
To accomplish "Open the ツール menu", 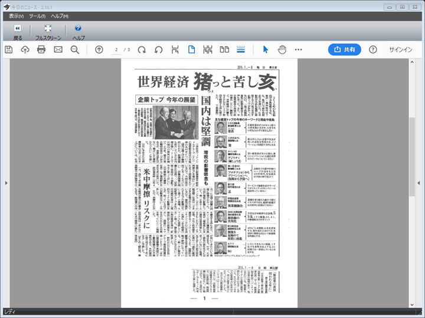I will click(x=37, y=16).
